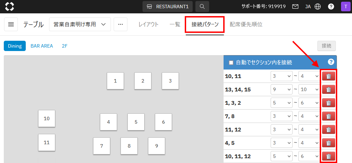Click the サポート番号: 919919 text
The width and height of the screenshot is (352, 163).
pyautogui.click(x=263, y=7)
